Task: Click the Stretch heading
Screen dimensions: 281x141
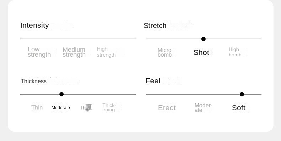Action: (155, 26)
